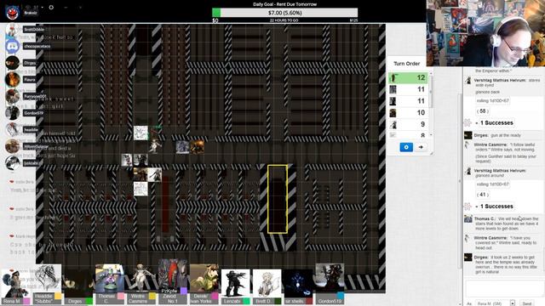
Task: Open sir shells' dark red color swatch
Action: point(309,302)
